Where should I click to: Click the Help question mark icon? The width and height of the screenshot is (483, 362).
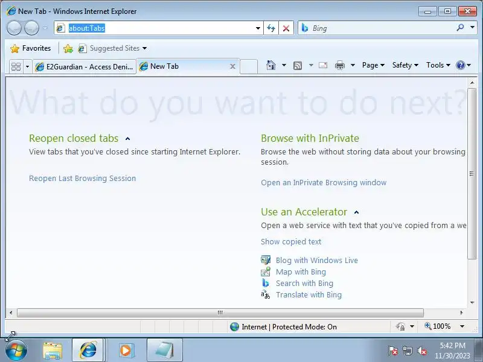click(x=460, y=65)
